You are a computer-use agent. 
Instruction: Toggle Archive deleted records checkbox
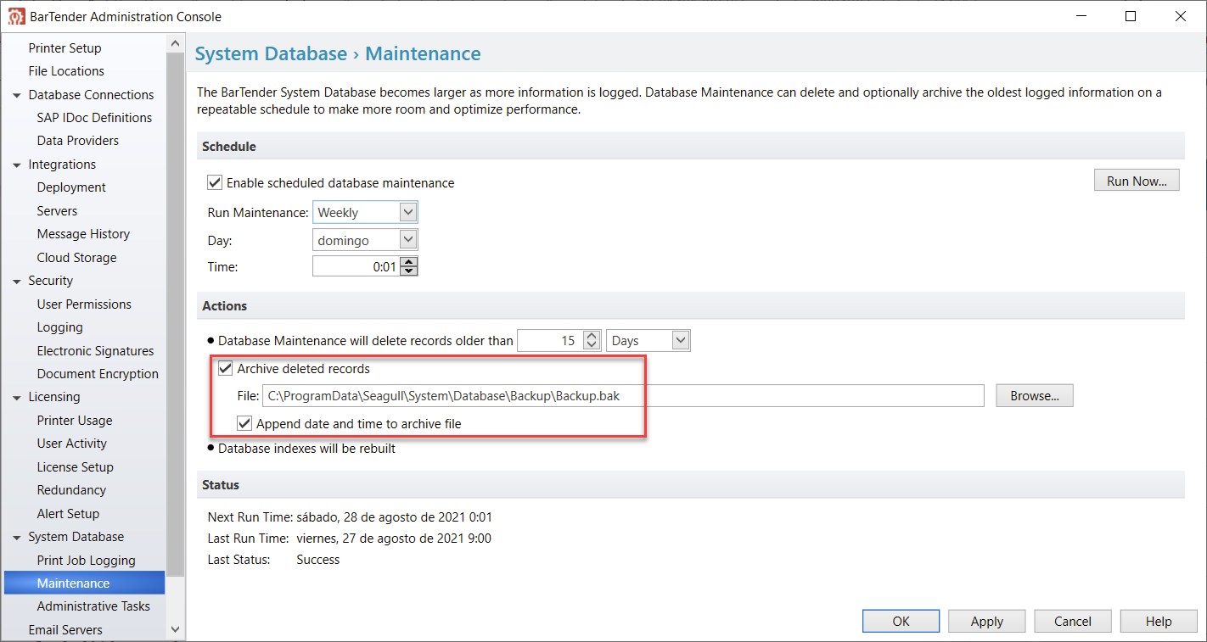(225, 368)
